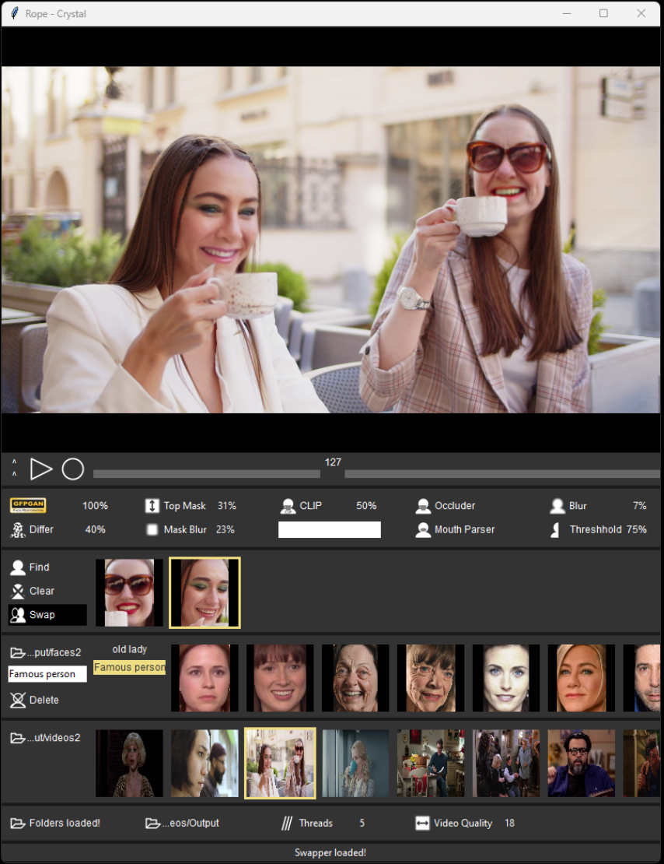Select the 'Famous person' saved face

click(129, 667)
